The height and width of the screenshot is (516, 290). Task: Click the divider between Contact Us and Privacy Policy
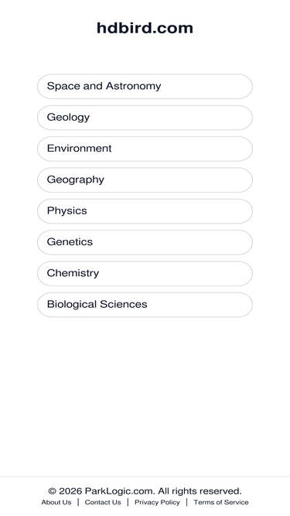pyautogui.click(x=128, y=502)
